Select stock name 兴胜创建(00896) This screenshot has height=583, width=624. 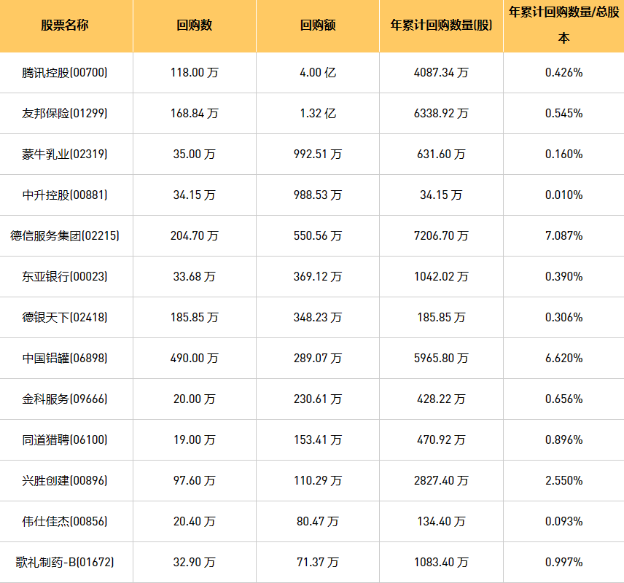tap(65, 480)
